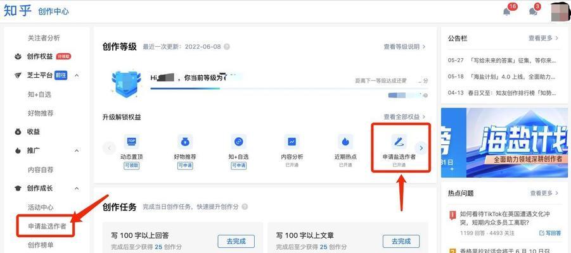Click the 收益 money bag icon

[18, 132]
